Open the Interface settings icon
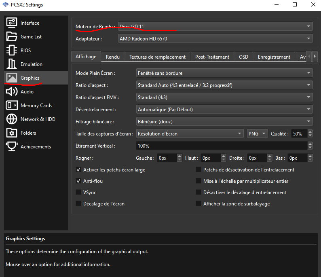Screen dimensions: 321x277 pos(12,23)
